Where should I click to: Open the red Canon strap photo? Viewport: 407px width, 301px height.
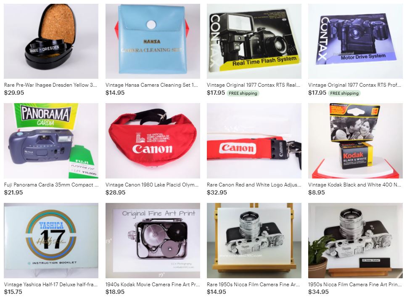point(254,141)
